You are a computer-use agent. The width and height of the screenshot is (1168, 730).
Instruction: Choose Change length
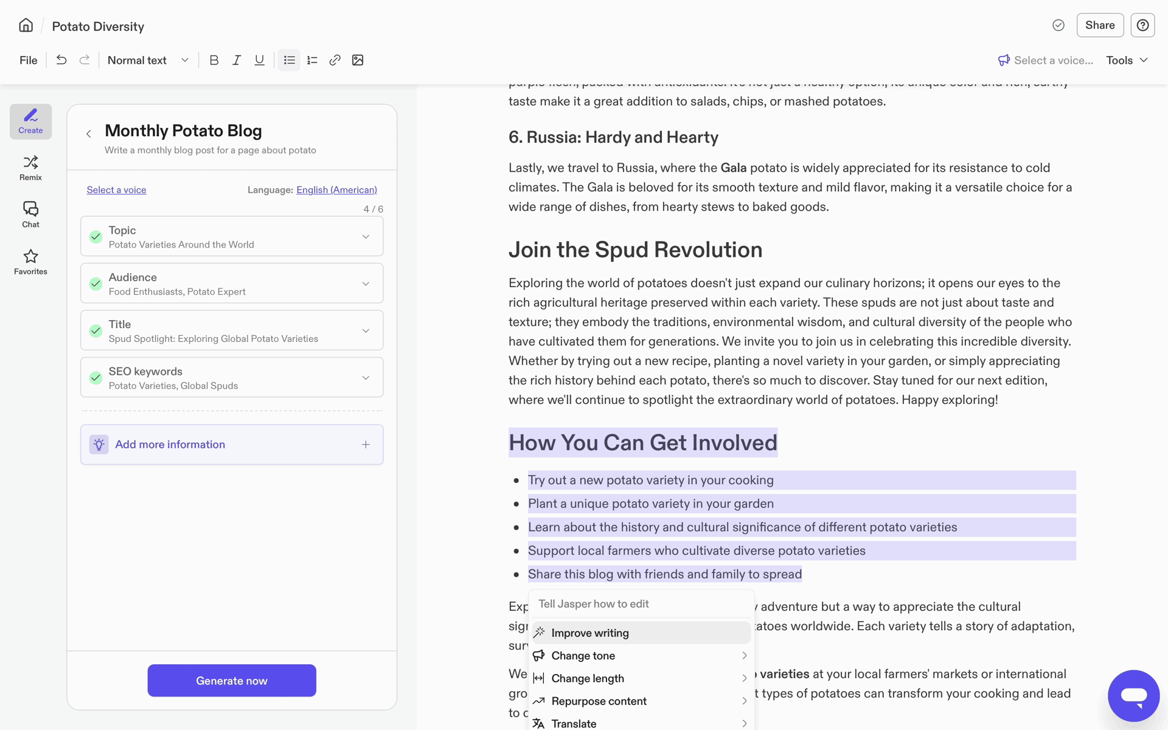point(641,678)
